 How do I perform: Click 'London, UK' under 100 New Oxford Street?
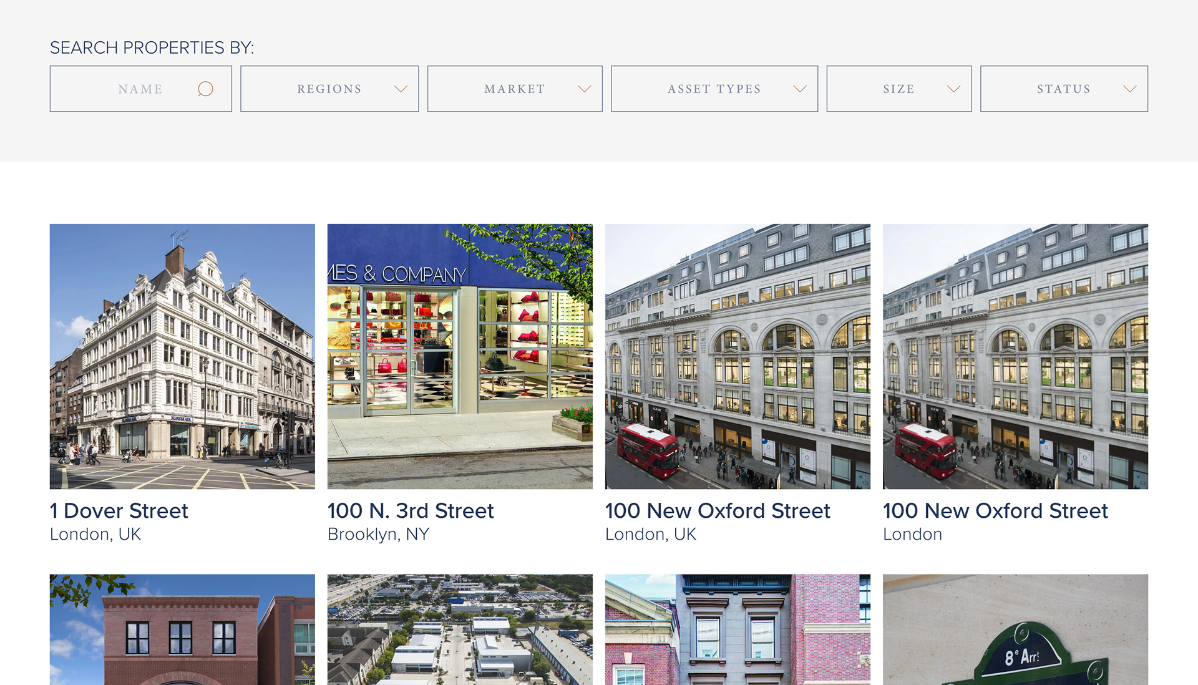point(651,535)
